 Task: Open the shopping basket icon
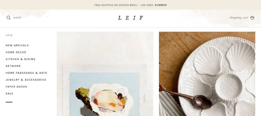point(252,18)
